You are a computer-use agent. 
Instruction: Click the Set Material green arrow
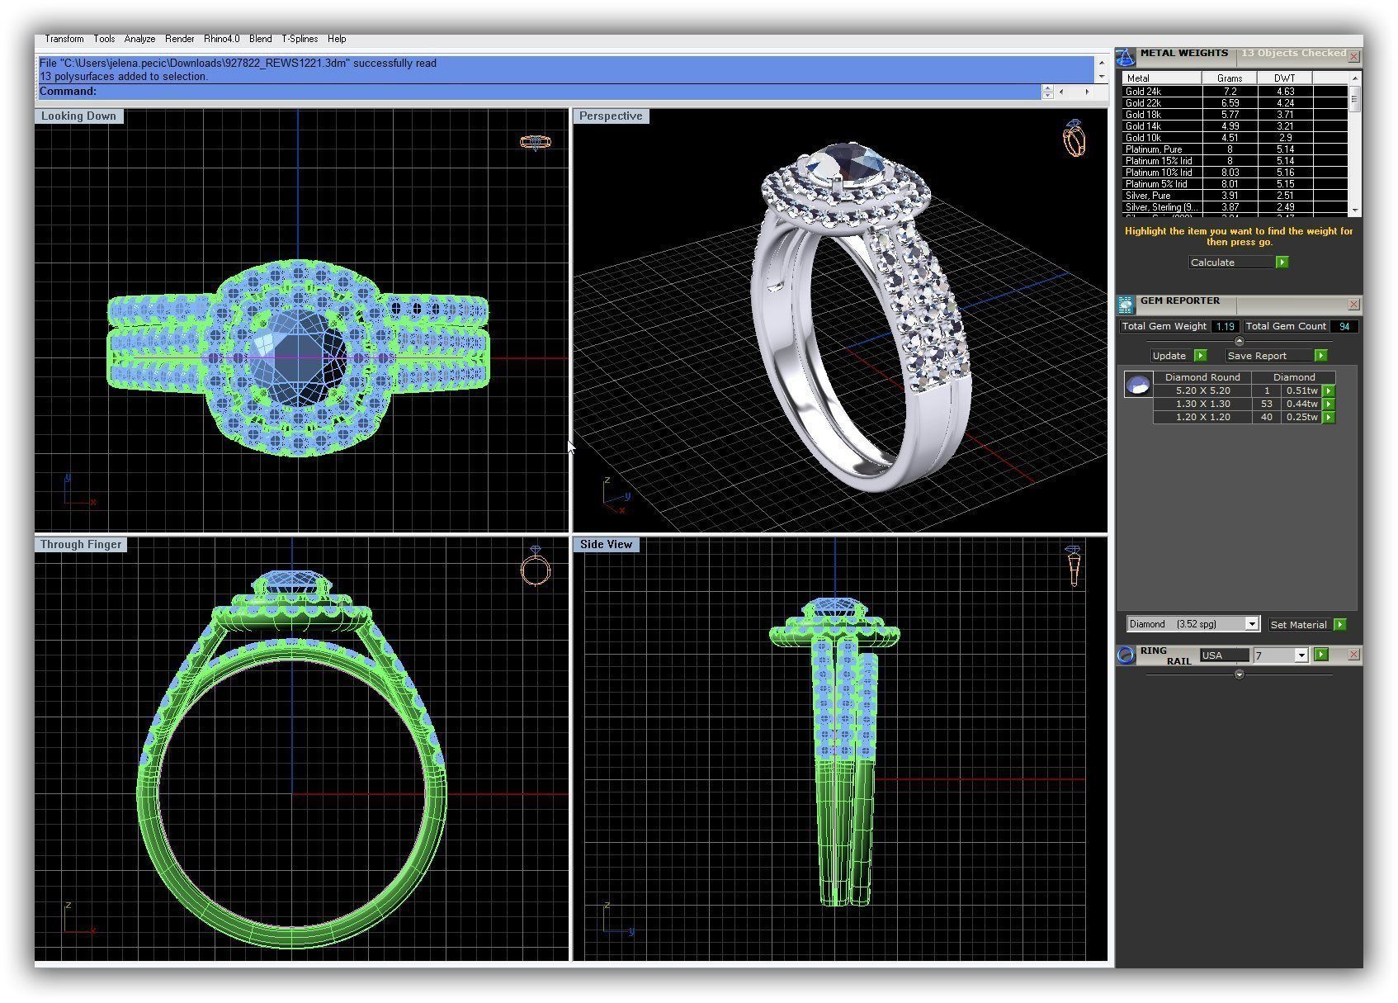click(1339, 624)
